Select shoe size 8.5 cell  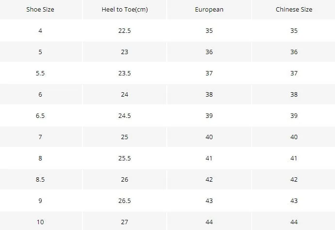coord(40,179)
